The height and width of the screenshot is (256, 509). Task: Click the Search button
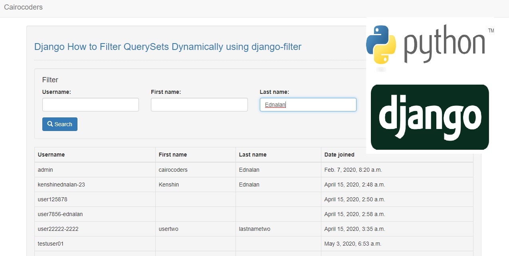60,124
